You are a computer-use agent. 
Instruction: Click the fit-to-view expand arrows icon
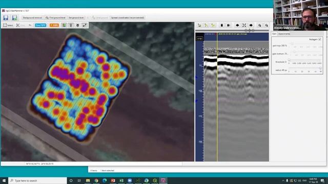[244, 25]
